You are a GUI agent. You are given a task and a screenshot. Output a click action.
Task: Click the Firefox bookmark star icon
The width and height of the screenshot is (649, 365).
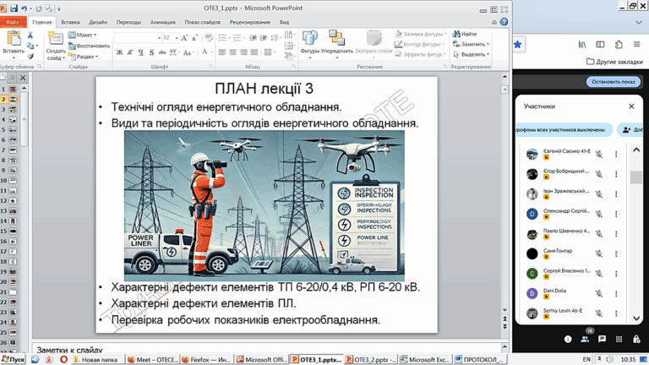tap(517, 45)
